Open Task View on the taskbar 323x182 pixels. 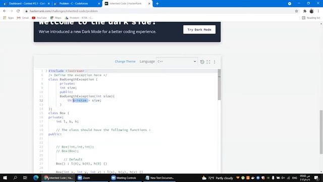[25, 177]
